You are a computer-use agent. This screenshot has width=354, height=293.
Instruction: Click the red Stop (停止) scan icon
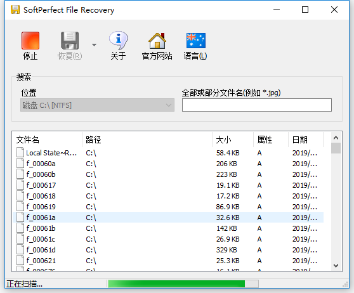click(x=30, y=41)
